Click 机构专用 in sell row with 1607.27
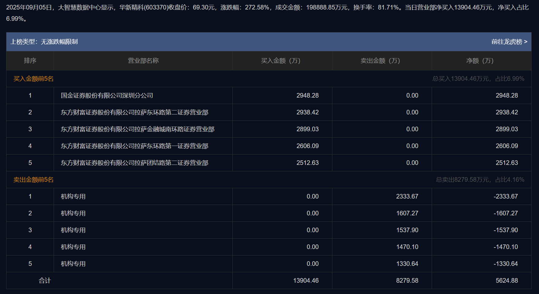Image resolution: width=539 pixels, height=294 pixels. [73, 213]
